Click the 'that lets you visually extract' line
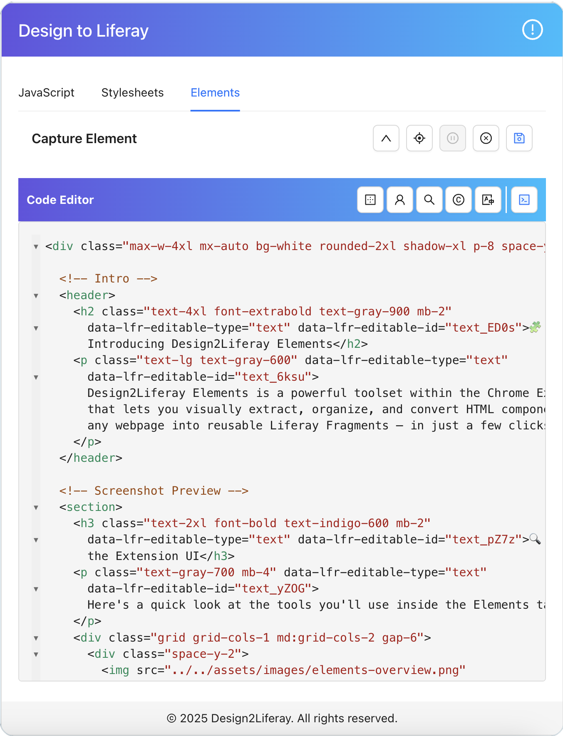This screenshot has height=736, width=563. click(316, 409)
